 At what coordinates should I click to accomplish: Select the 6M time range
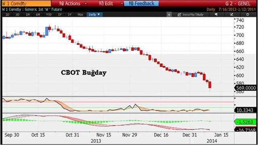38,15
